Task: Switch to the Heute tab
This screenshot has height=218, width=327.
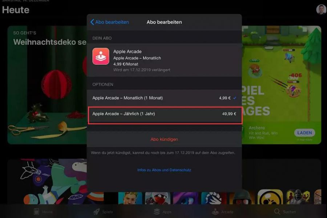Action: (x=43, y=212)
